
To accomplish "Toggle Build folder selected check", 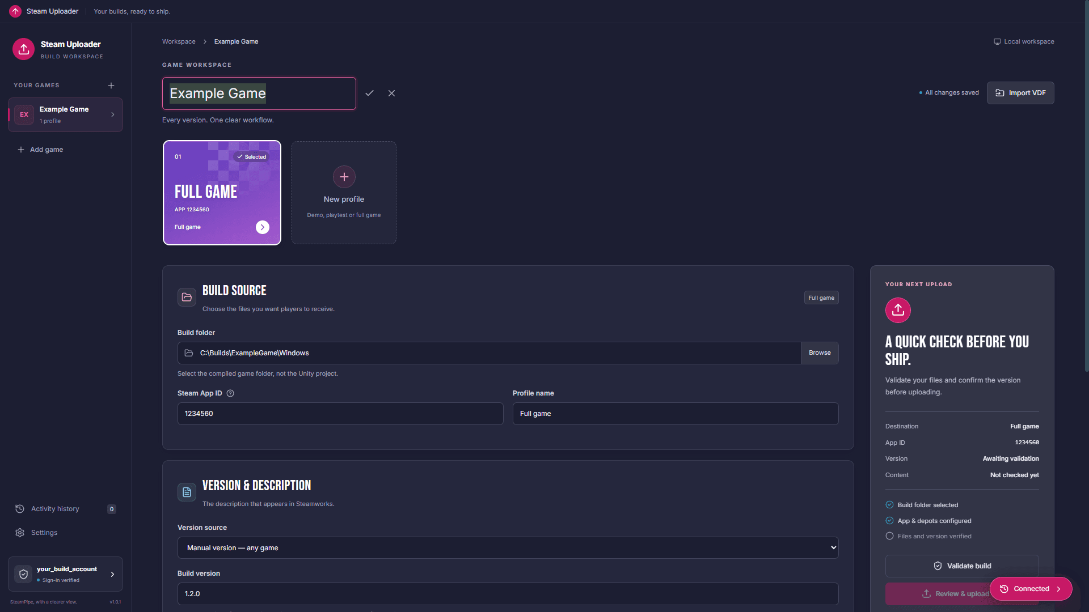I will 889,505.
